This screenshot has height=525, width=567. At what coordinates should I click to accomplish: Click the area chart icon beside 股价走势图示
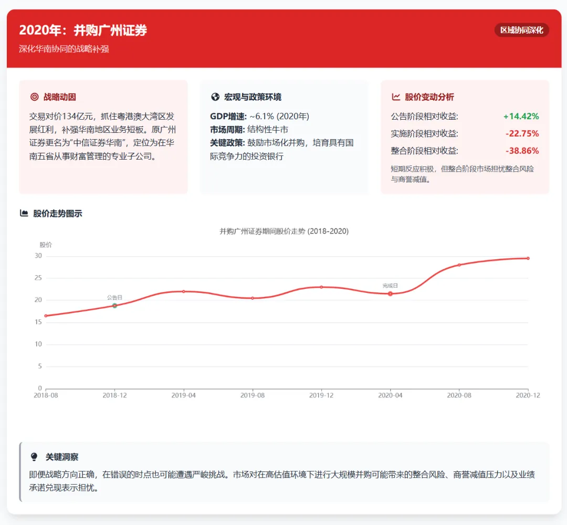point(24,213)
